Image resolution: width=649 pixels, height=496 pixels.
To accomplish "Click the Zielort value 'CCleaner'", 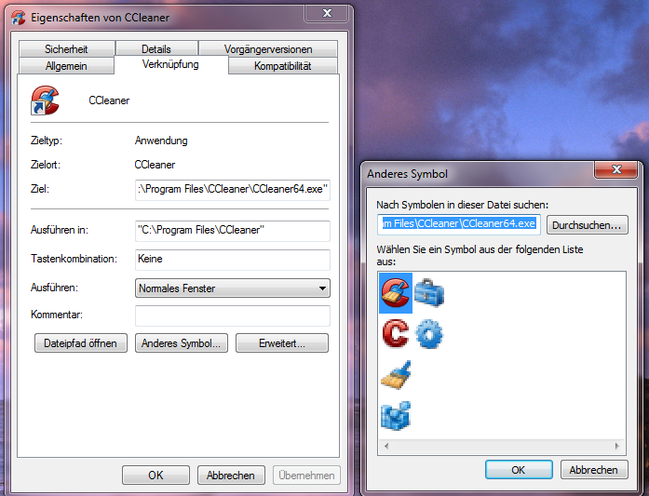I will point(155,165).
